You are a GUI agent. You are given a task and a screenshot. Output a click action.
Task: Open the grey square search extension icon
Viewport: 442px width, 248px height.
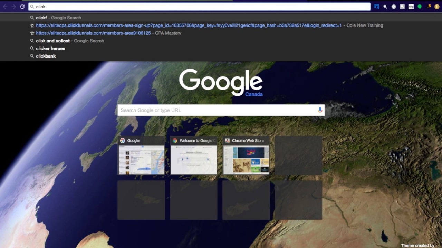(402, 7)
